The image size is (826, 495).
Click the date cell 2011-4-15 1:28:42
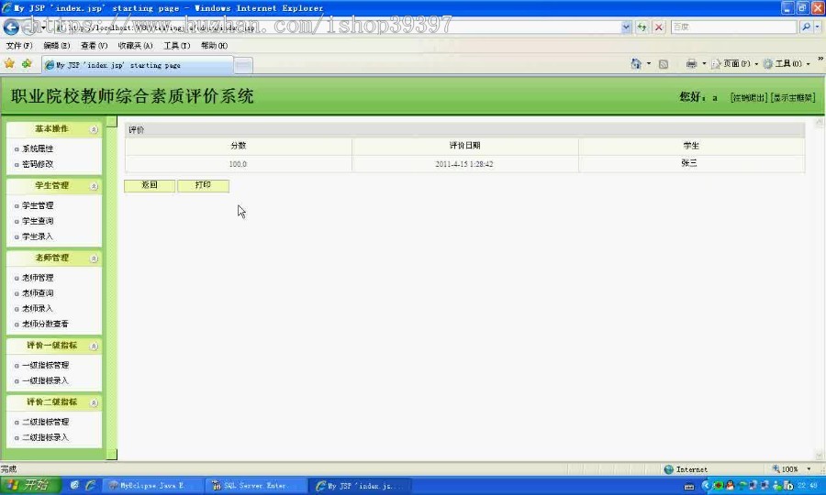tap(464, 164)
